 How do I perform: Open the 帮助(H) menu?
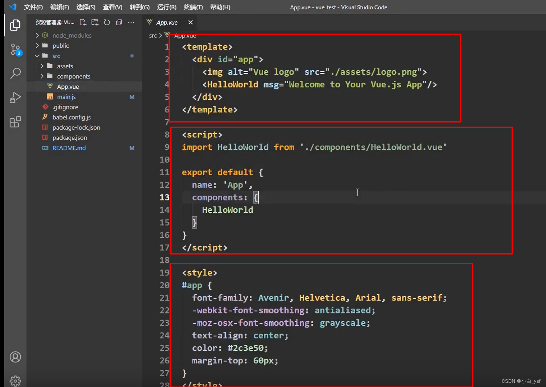coord(220,7)
